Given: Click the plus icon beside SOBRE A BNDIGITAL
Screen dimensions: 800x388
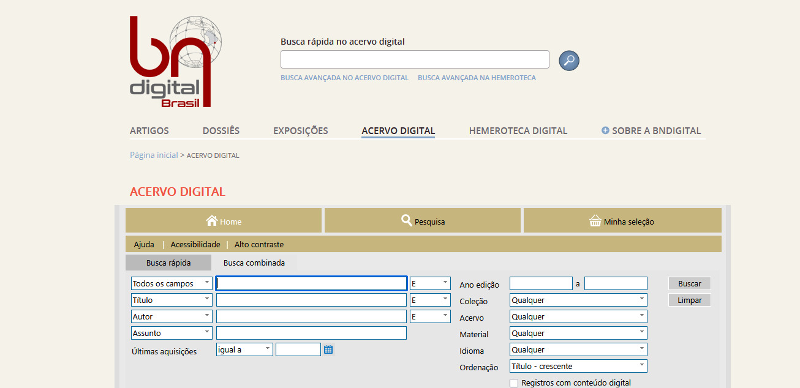Looking at the screenshot, I should click(x=605, y=130).
